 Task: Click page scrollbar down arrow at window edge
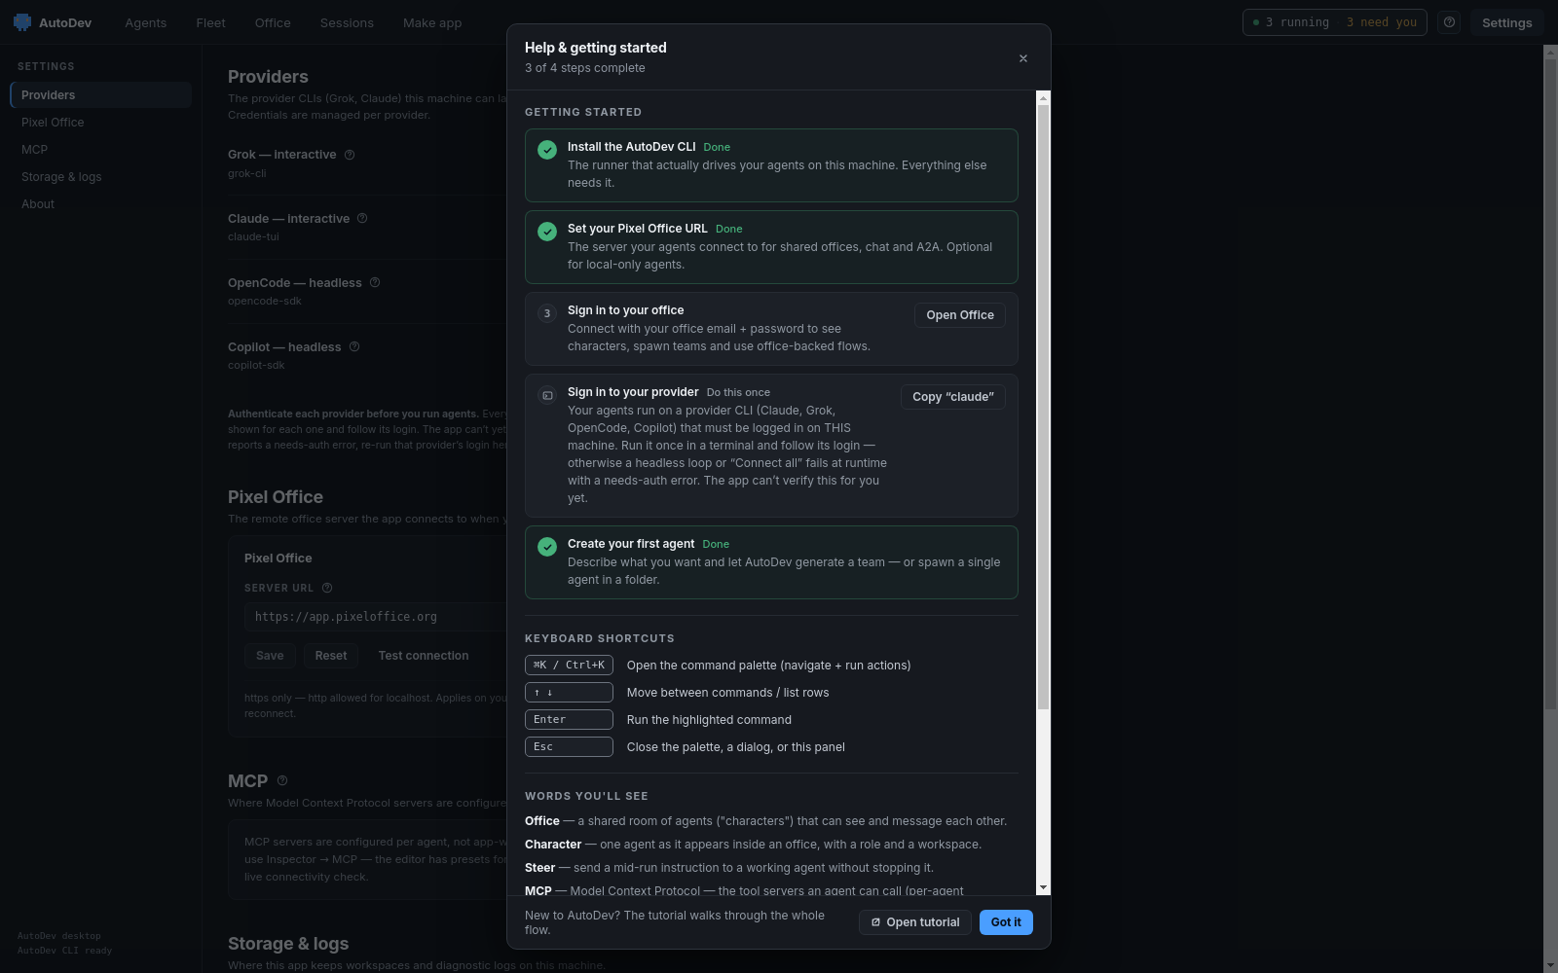coord(1550,966)
